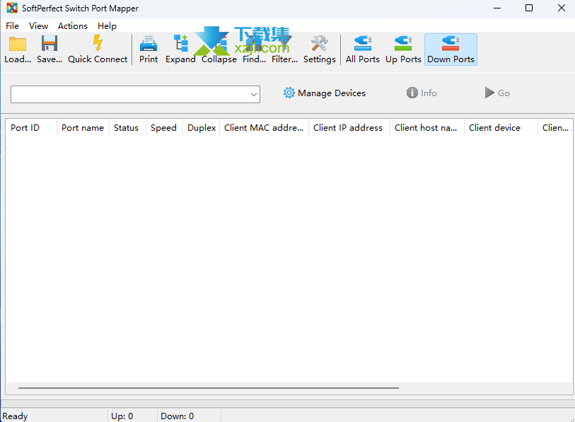Open the Filter tool
This screenshot has width=575, height=422.
pos(284,49)
